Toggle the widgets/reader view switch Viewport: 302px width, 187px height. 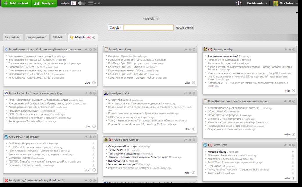tap(82, 3)
